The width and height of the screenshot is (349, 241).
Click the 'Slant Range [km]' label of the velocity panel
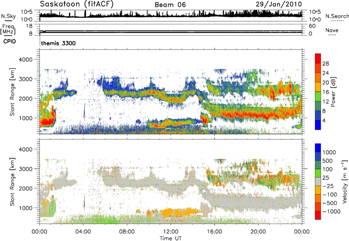(12, 182)
